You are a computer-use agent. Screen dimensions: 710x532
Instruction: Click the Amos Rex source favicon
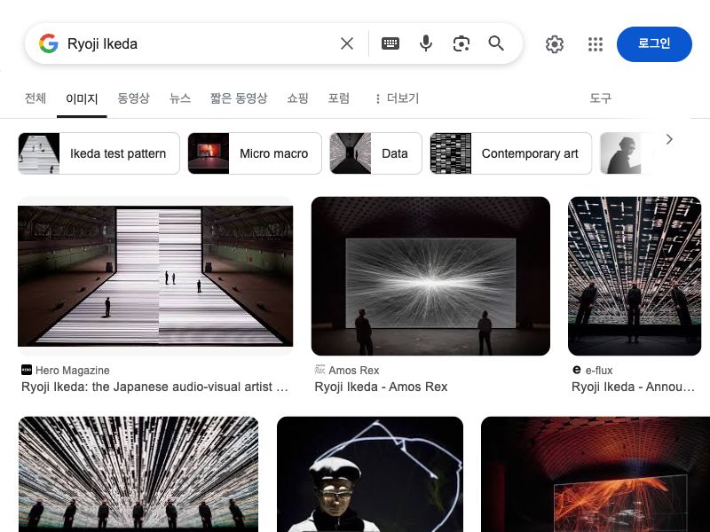[x=319, y=370]
